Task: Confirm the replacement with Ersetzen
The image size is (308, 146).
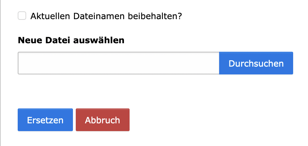Action: 45,120
